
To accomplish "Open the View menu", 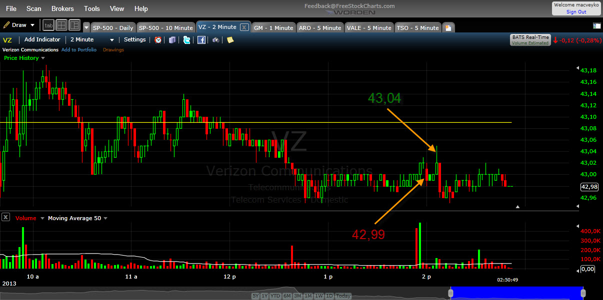I will [117, 8].
